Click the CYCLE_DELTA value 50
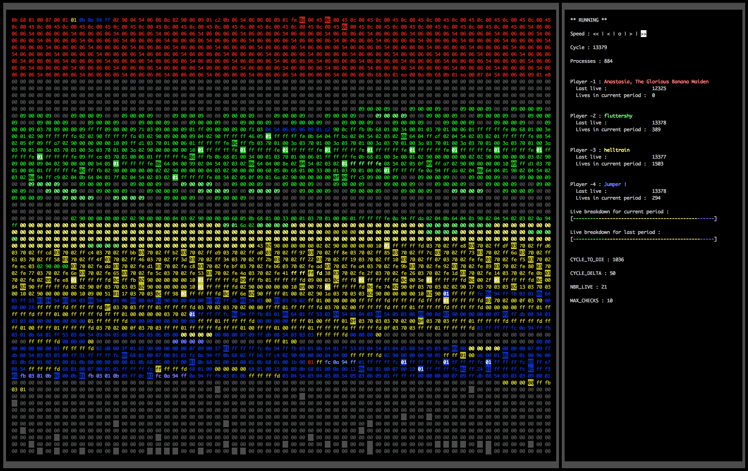The image size is (748, 471). pos(613,273)
